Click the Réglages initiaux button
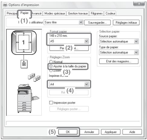The image size is (147, 140). click(126, 23)
